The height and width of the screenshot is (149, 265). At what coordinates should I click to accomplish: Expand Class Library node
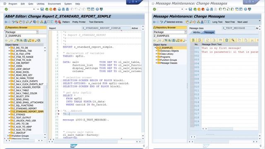[157, 54]
